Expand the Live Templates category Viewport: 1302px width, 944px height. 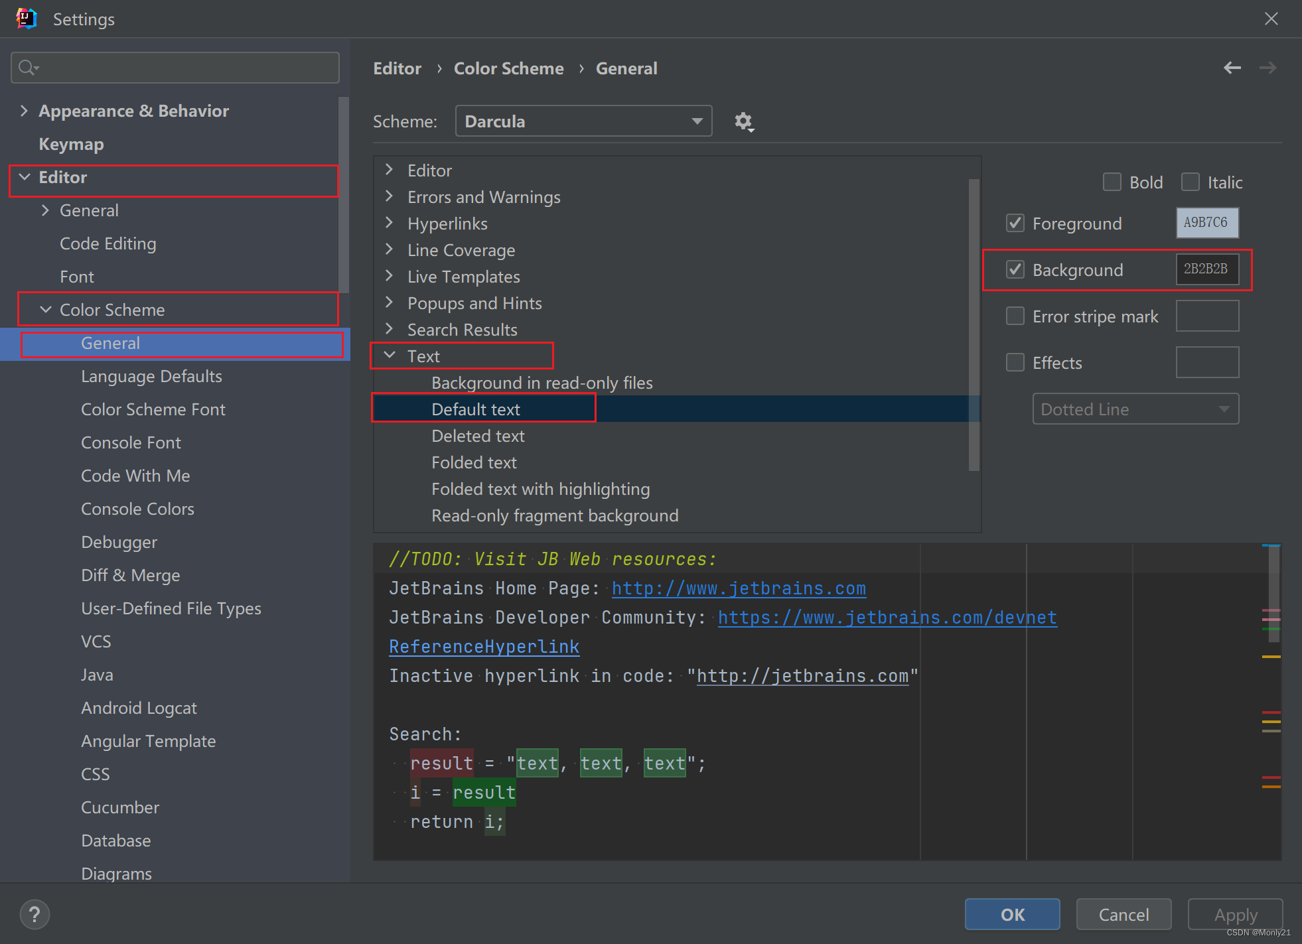pos(390,276)
